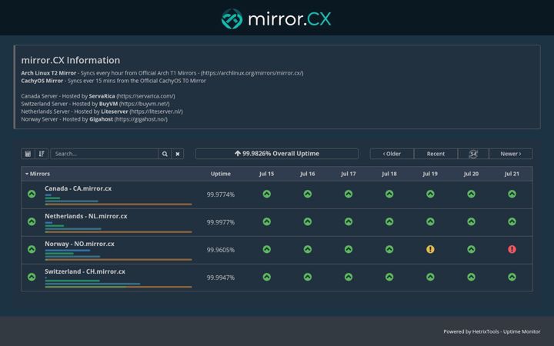This screenshot has width=554, height=346.
Task: Open the calculator view icon
Action: [28, 154]
